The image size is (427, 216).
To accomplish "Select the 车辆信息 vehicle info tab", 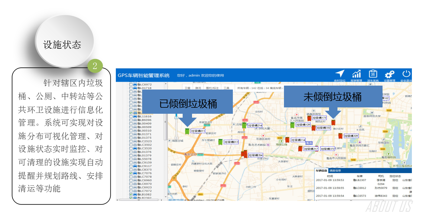I will [321, 171].
